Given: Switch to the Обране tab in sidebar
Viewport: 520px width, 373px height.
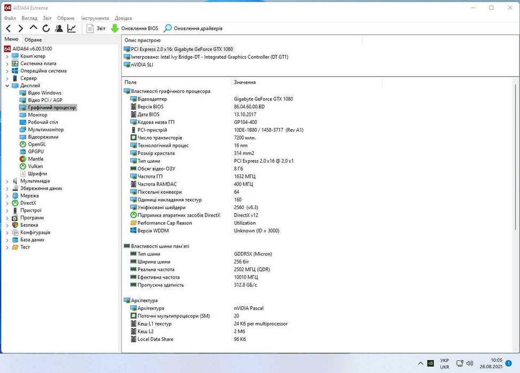Looking at the screenshot, I should (33, 39).
